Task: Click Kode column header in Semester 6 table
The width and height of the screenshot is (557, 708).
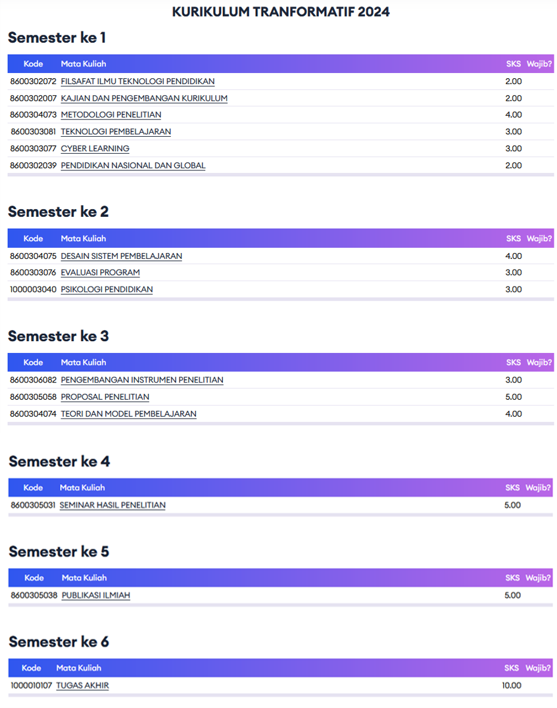Action: click(x=32, y=668)
